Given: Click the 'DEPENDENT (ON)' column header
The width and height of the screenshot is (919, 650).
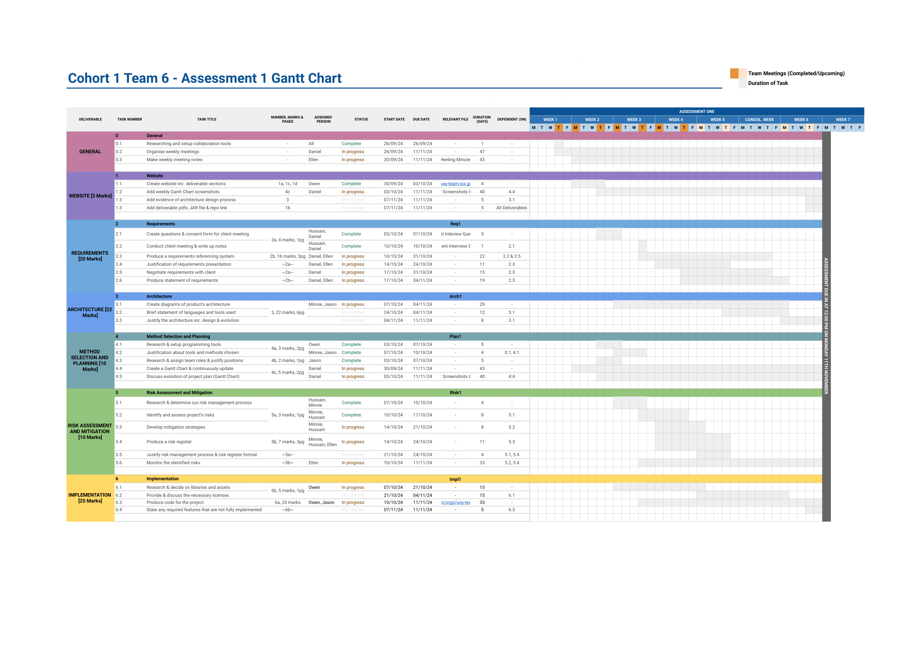Looking at the screenshot, I should (512, 120).
